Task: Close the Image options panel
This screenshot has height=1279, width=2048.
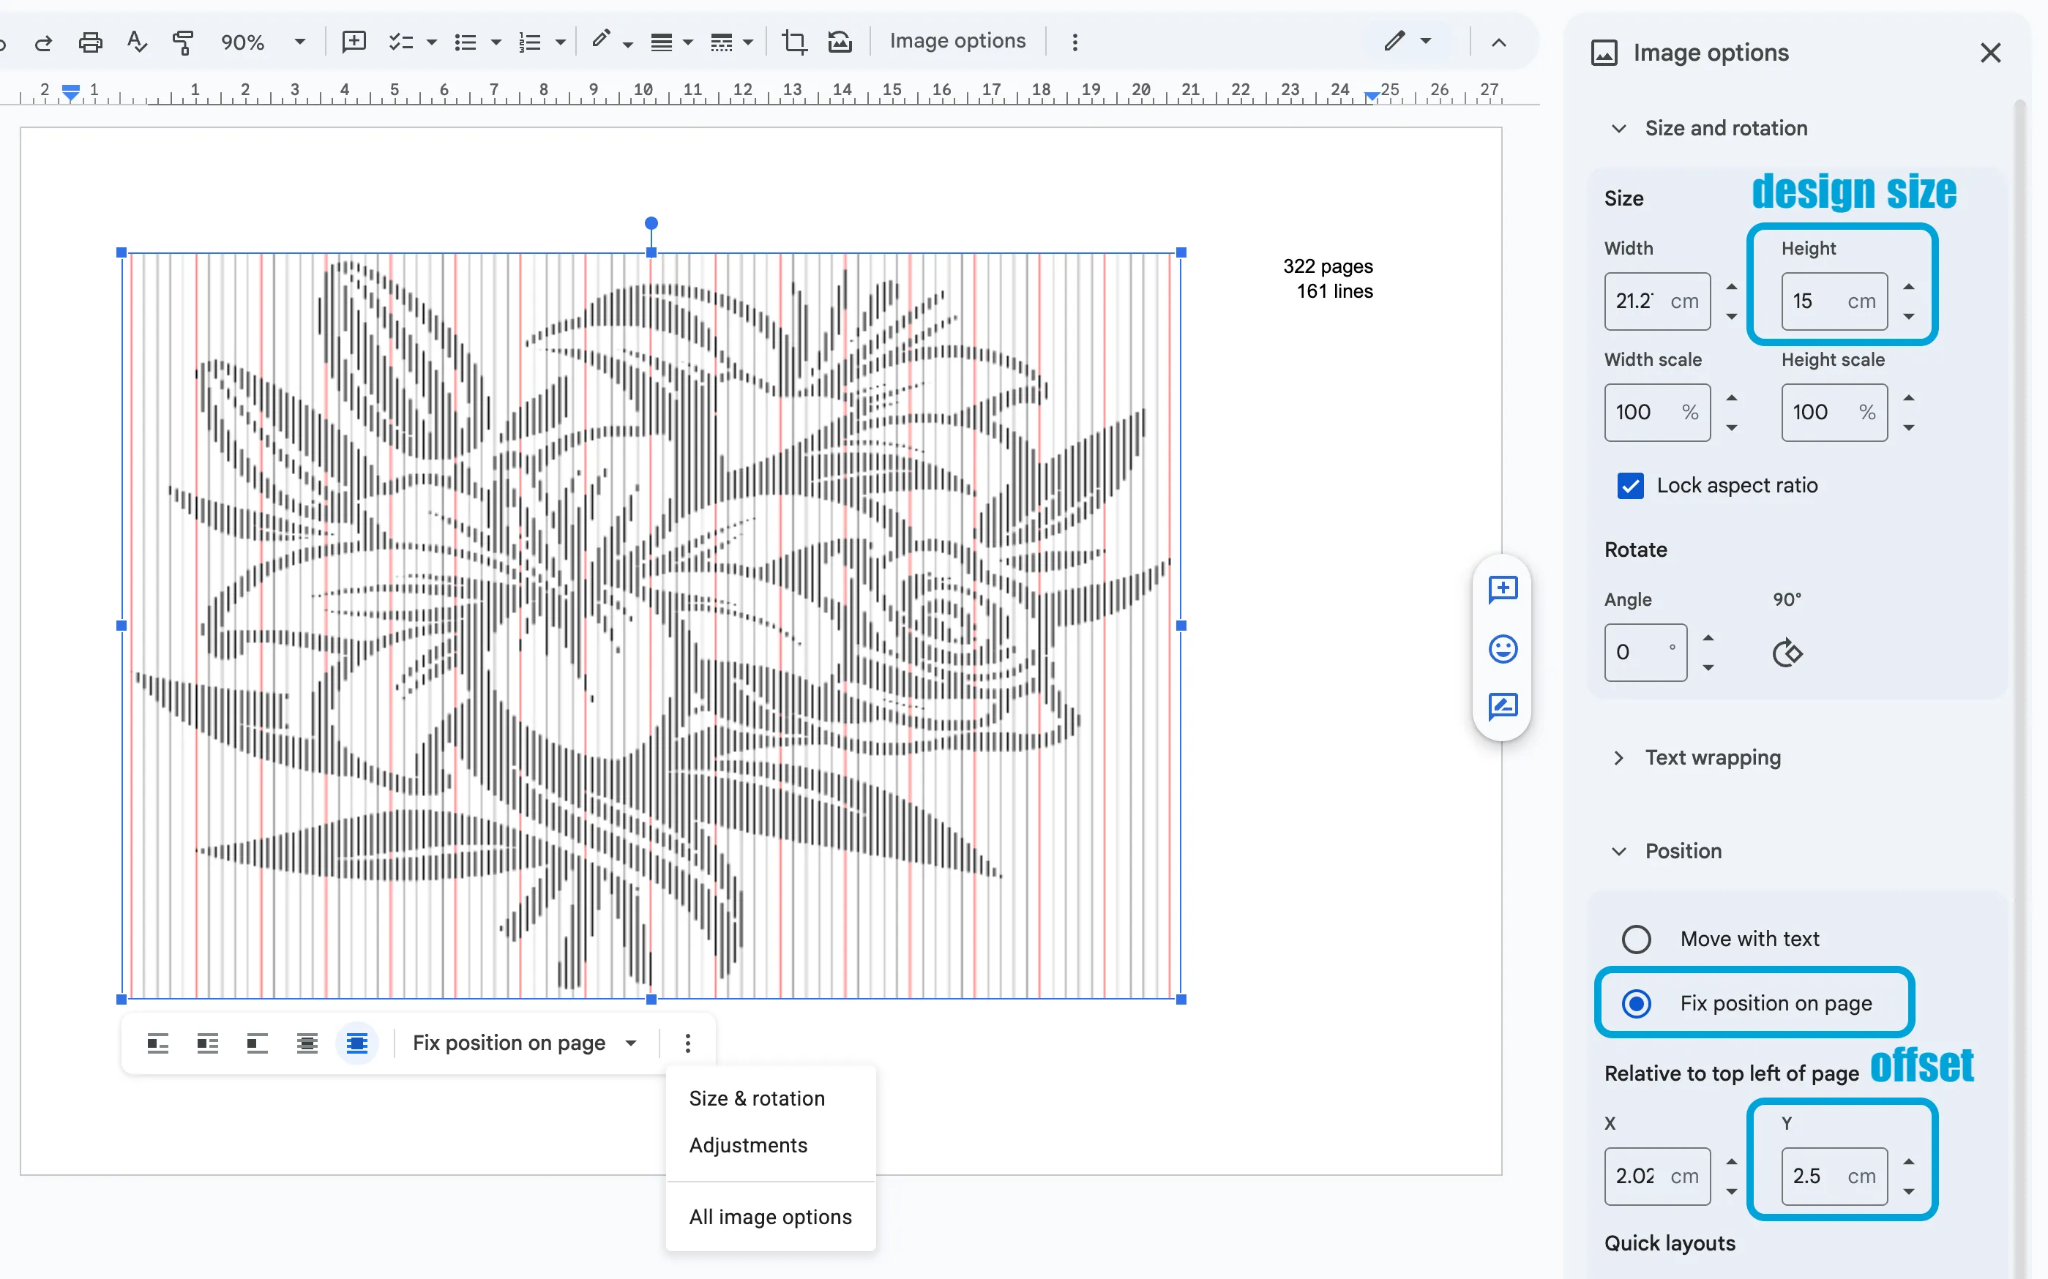Action: (x=1990, y=53)
